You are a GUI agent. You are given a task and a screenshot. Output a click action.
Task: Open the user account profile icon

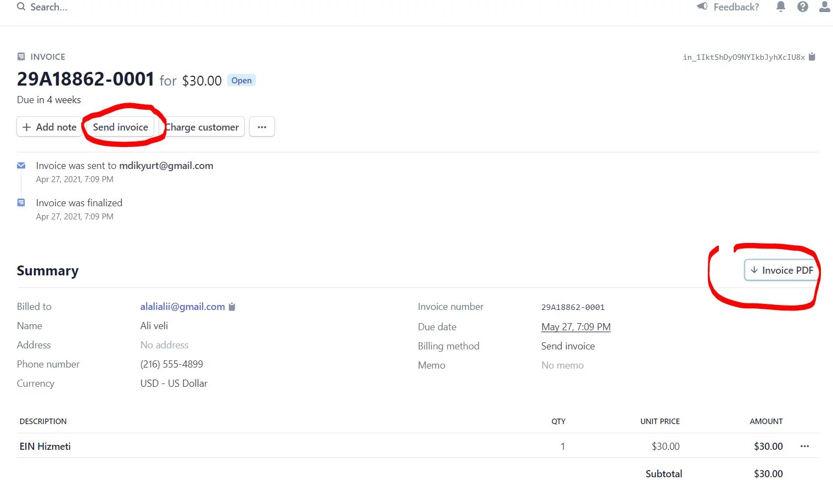click(824, 7)
